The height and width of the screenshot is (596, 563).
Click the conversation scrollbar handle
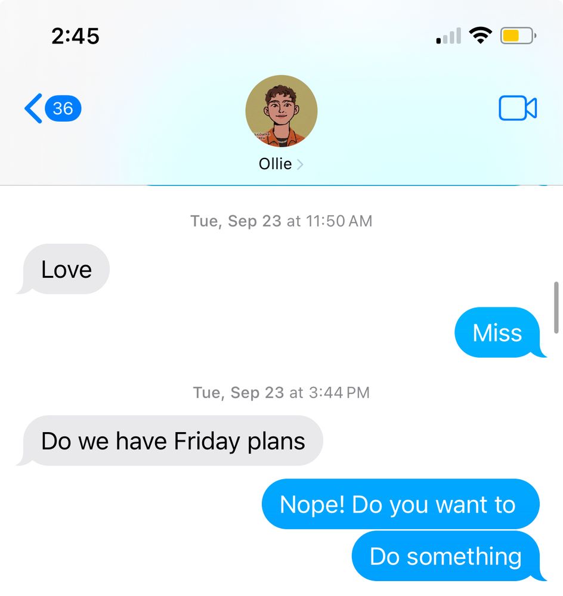pos(556,308)
